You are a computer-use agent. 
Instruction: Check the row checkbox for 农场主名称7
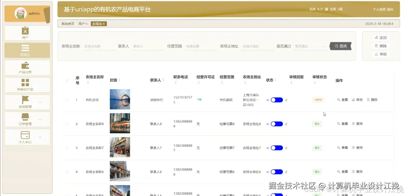pyautogui.click(x=67, y=148)
